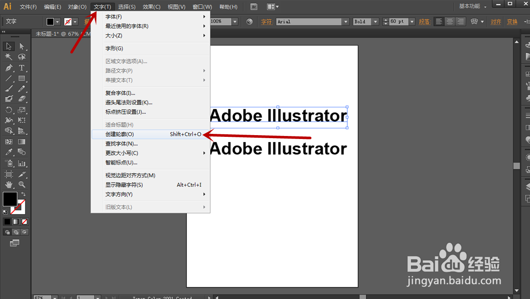Select the Blob Brush tool
The height and width of the screenshot is (299, 530).
point(9,99)
